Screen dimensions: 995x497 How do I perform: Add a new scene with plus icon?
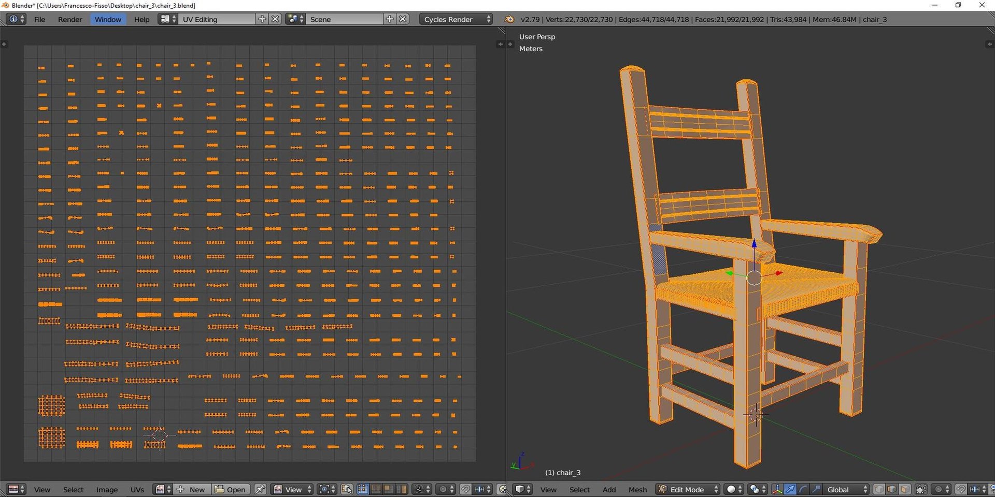pyautogui.click(x=390, y=19)
